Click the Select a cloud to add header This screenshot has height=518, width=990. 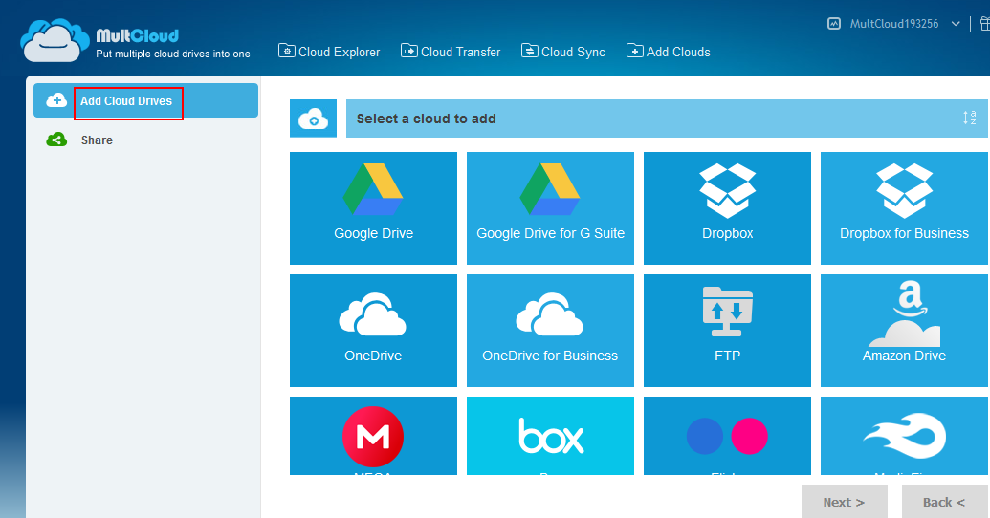667,118
